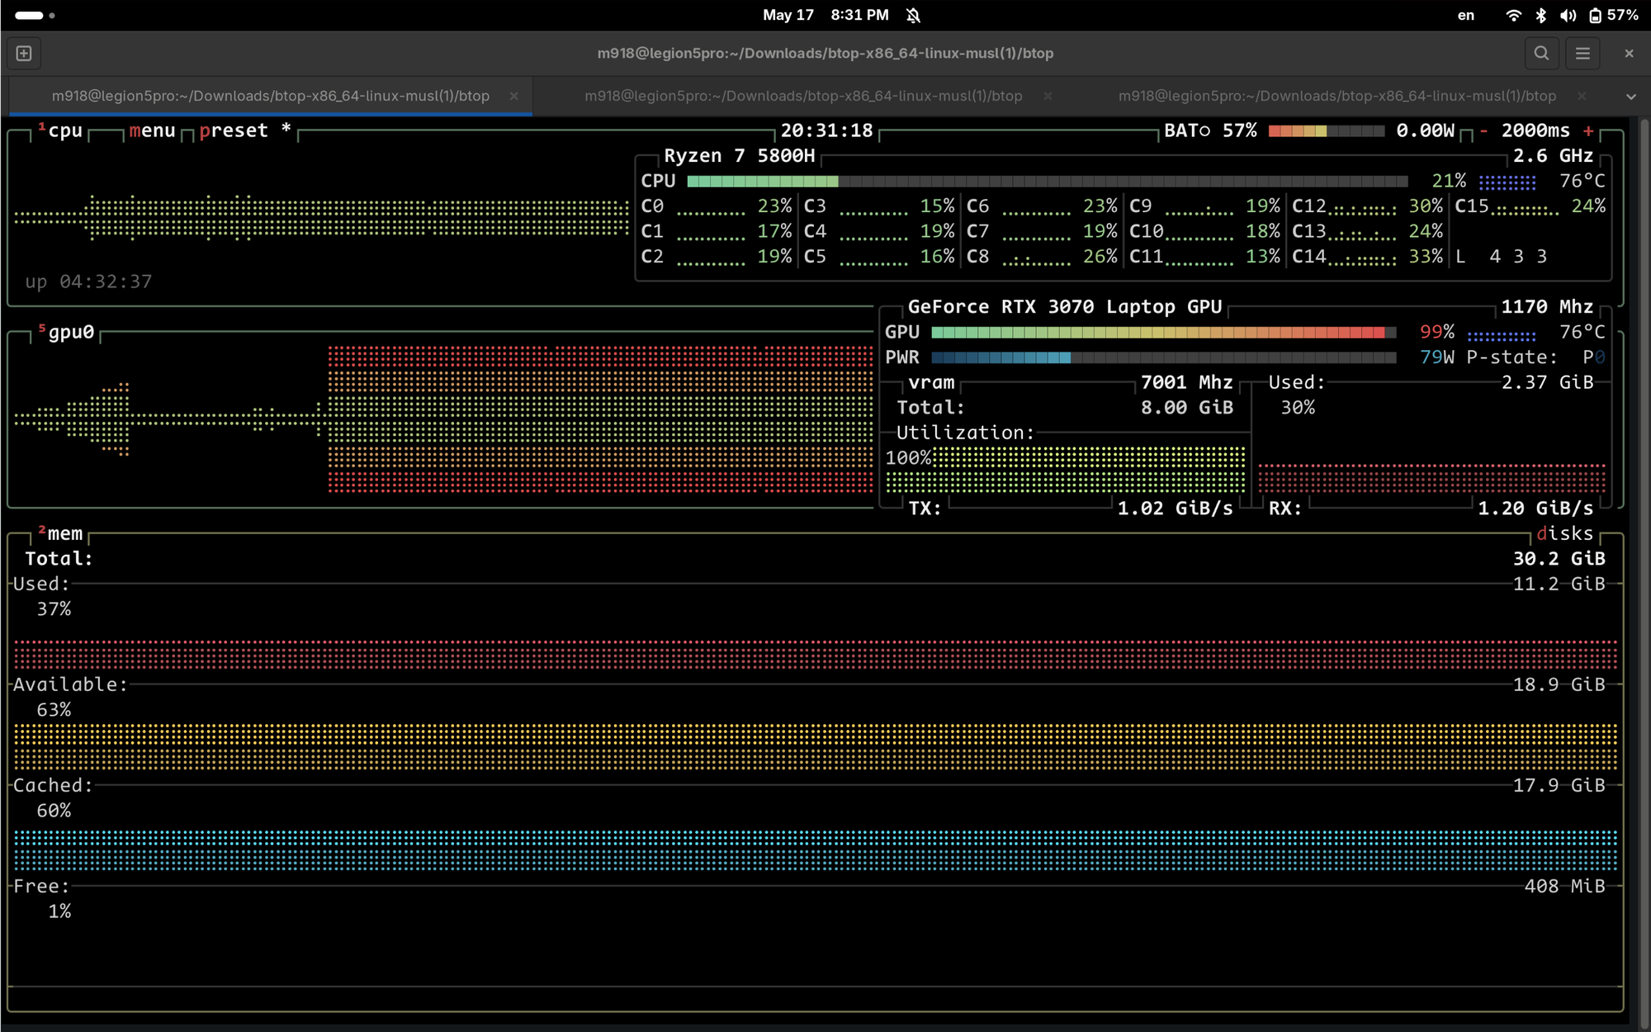Click the RX 1.20 GiB/s value
1651x1032 pixels.
(x=1535, y=509)
